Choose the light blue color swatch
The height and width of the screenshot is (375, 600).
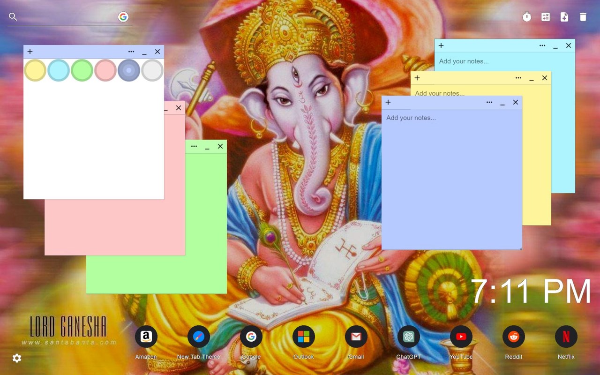[59, 70]
